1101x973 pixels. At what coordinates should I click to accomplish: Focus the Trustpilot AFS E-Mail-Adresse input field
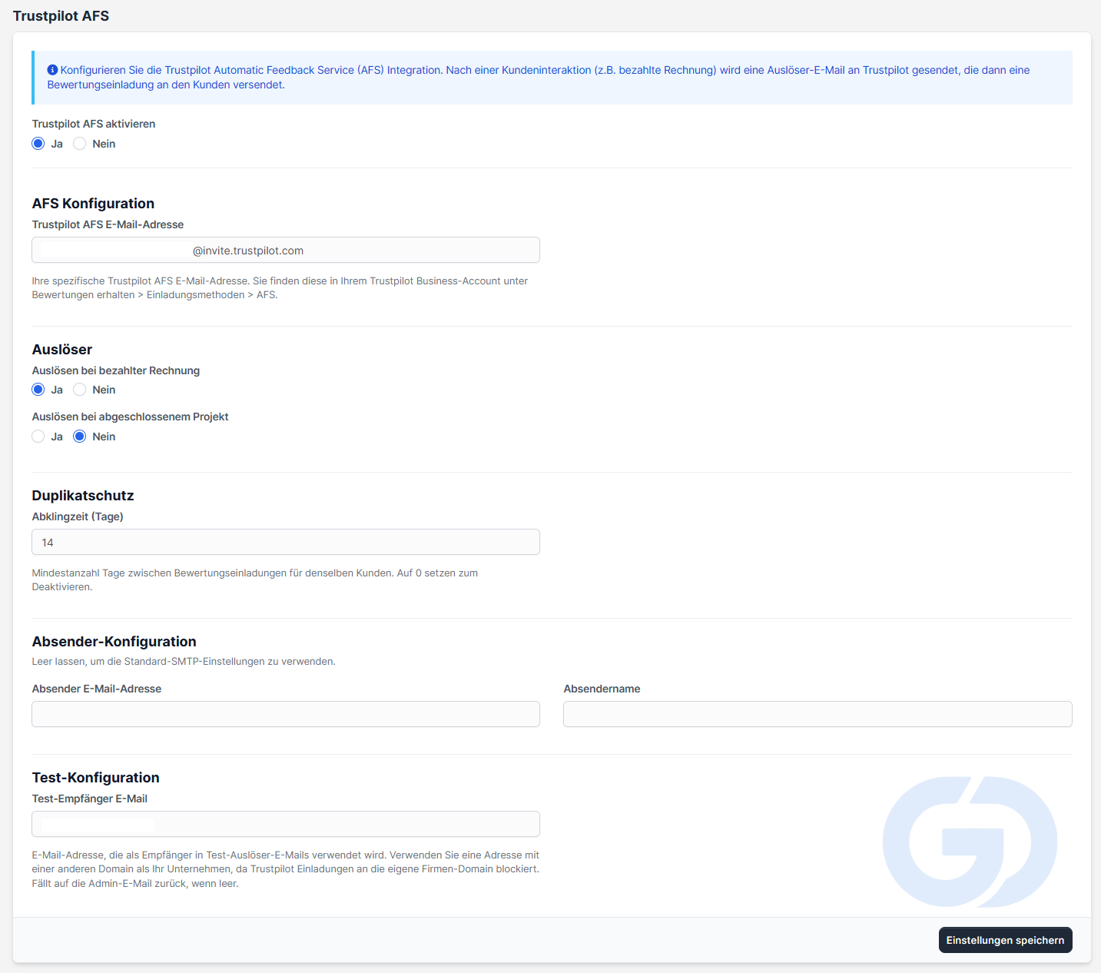point(286,251)
